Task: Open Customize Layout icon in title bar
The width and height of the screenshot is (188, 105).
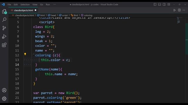Action: pyautogui.click(x=169, y=5)
